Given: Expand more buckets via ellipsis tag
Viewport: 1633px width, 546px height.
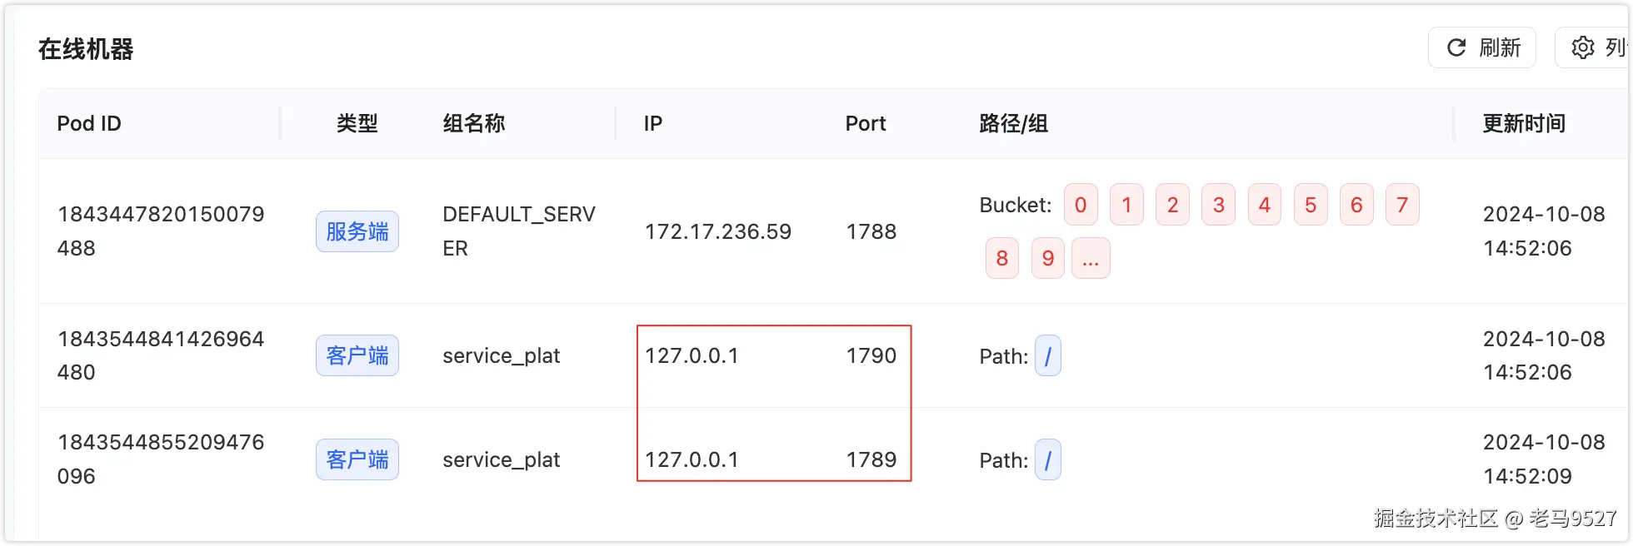Looking at the screenshot, I should point(1091,259).
